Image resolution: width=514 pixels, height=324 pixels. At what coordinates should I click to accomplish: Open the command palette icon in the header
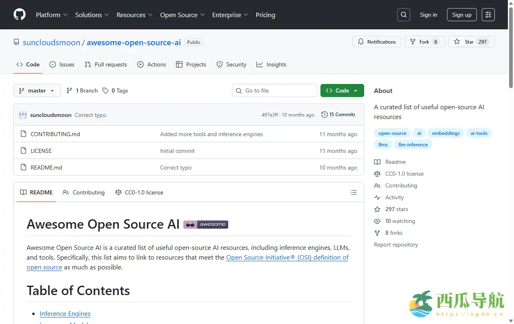click(x=488, y=15)
